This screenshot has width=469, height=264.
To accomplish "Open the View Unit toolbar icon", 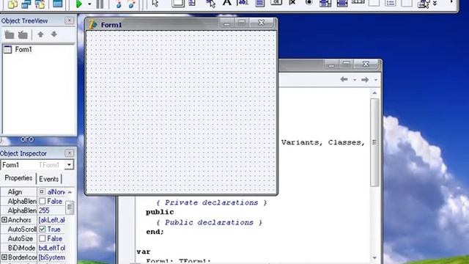I will coord(12,4).
